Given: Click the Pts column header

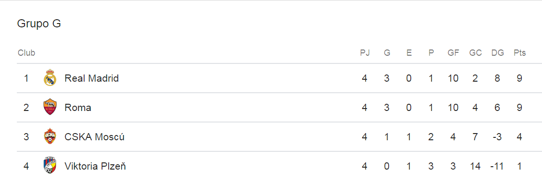Looking at the screenshot, I should pos(519,53).
